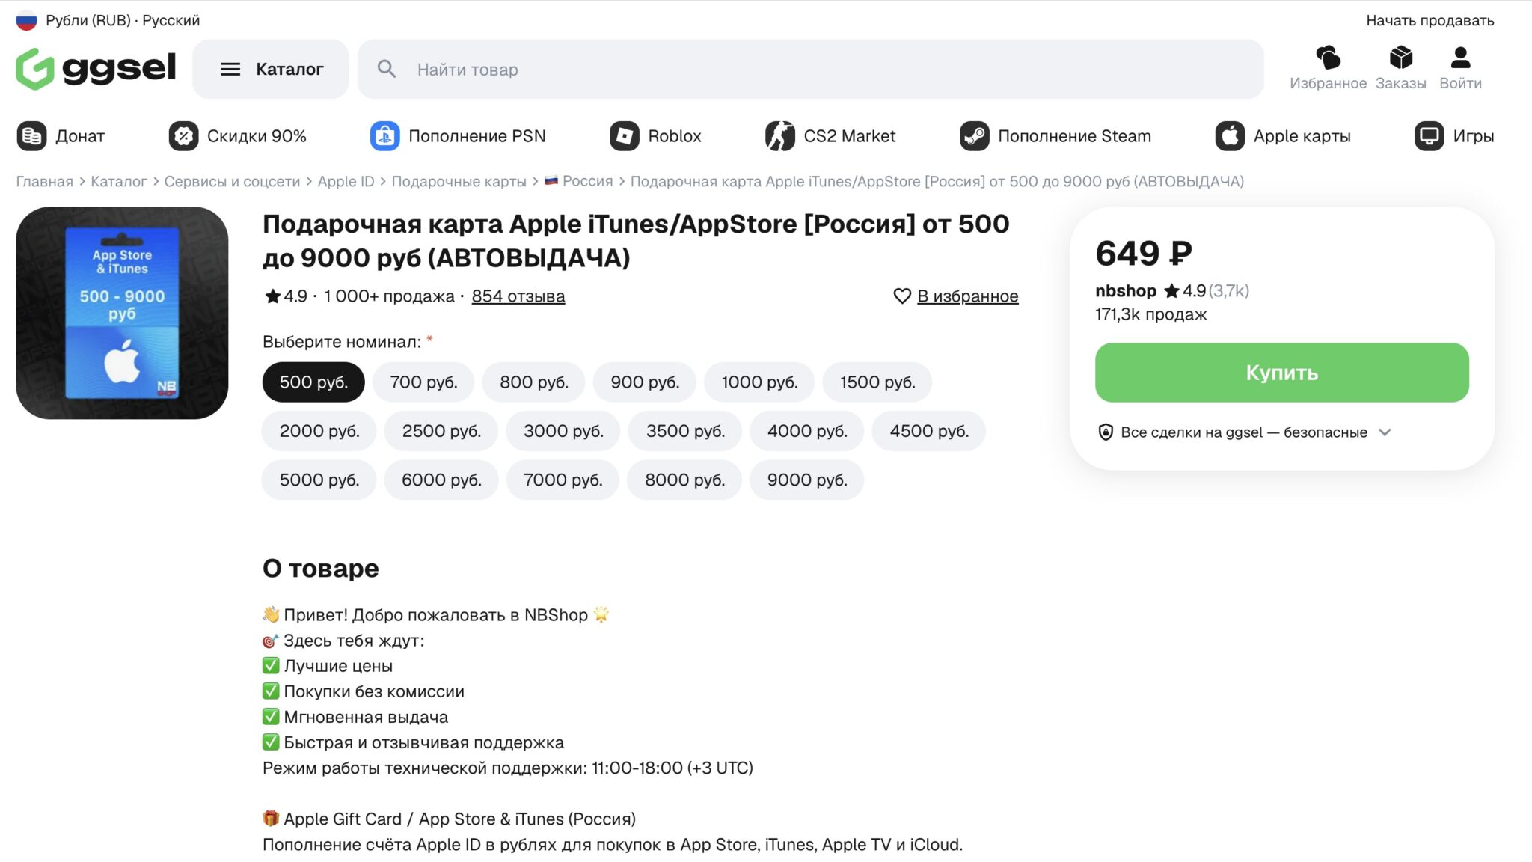1532x862 pixels.
Task: Click the hamburger icon in Каталог button
Action: (x=230, y=70)
